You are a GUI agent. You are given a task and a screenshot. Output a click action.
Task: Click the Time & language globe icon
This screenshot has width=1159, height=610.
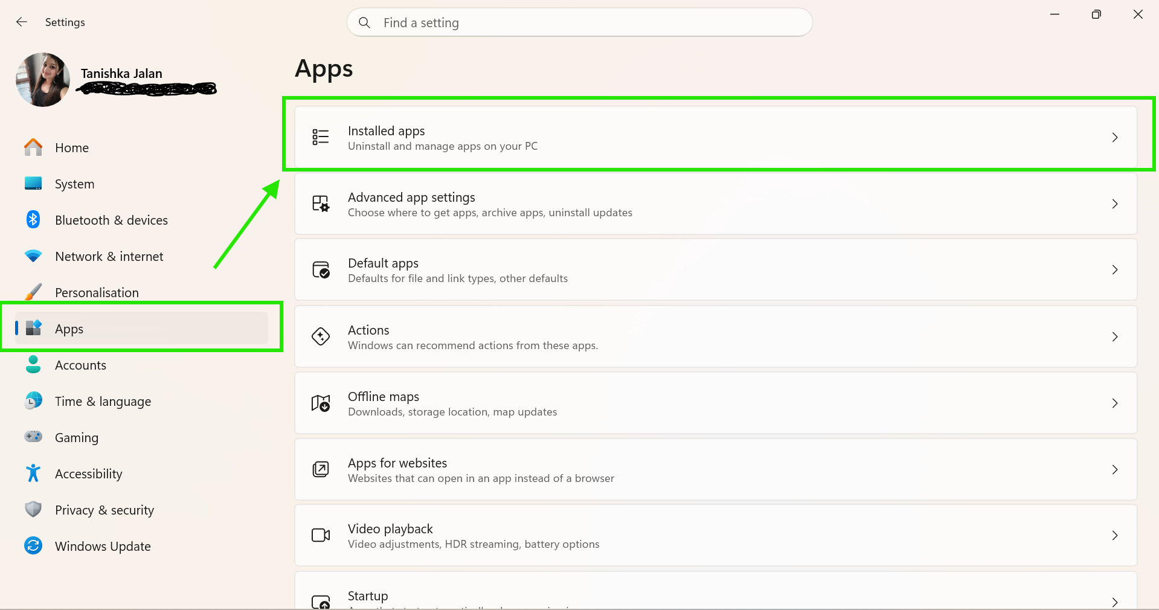(x=33, y=400)
